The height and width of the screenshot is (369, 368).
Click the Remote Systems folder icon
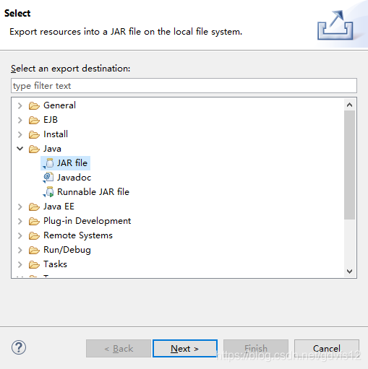pyautogui.click(x=34, y=235)
